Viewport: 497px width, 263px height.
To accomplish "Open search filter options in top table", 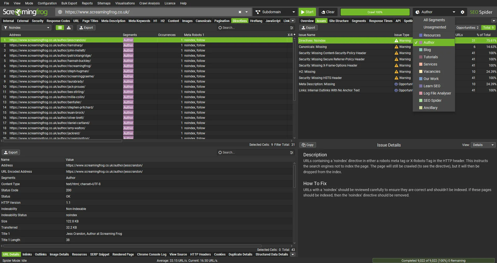I will 292,28.
